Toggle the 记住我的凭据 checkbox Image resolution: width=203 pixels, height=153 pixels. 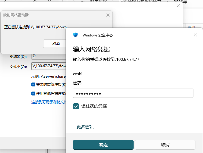pos(76,106)
